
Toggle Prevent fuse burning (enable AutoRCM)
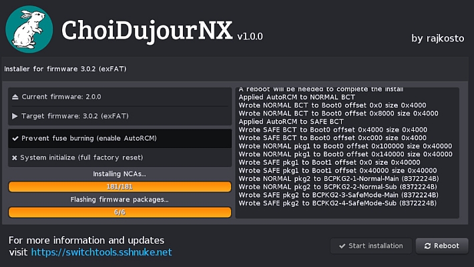[x=120, y=138]
